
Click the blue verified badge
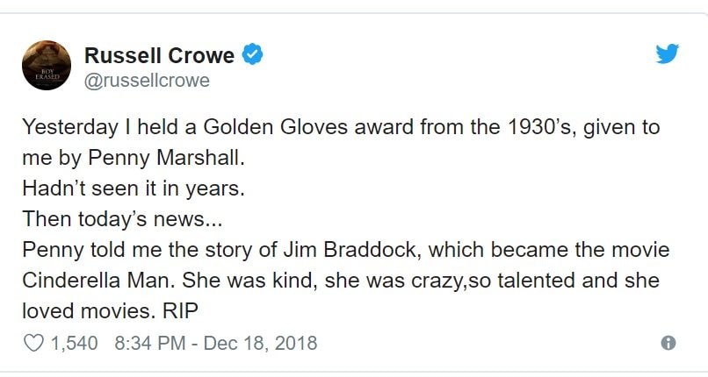253,55
